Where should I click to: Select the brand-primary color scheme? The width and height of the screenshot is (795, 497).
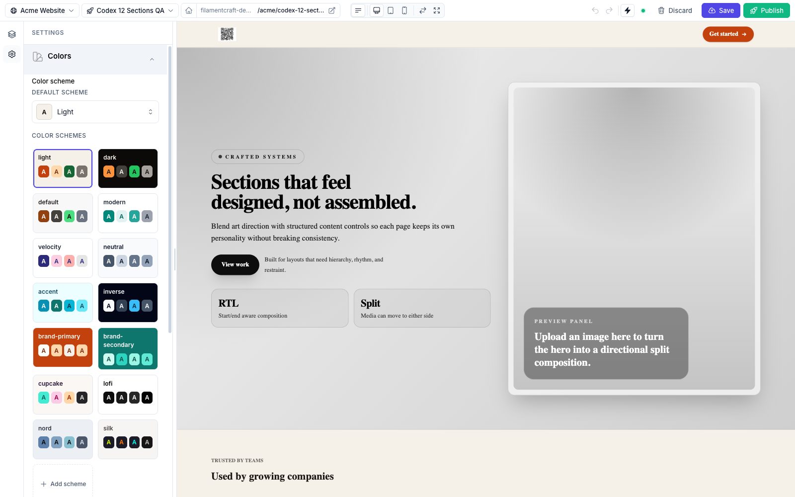pyautogui.click(x=63, y=347)
